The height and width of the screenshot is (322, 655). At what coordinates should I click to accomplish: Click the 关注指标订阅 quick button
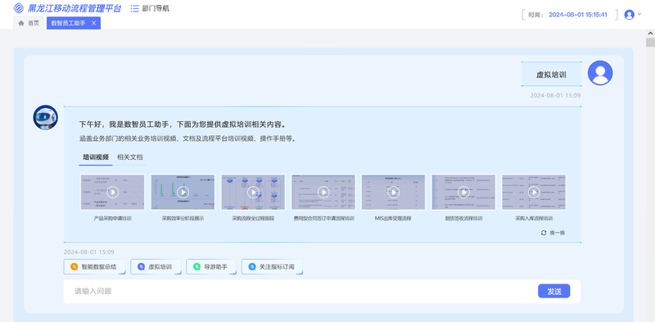[x=272, y=267]
